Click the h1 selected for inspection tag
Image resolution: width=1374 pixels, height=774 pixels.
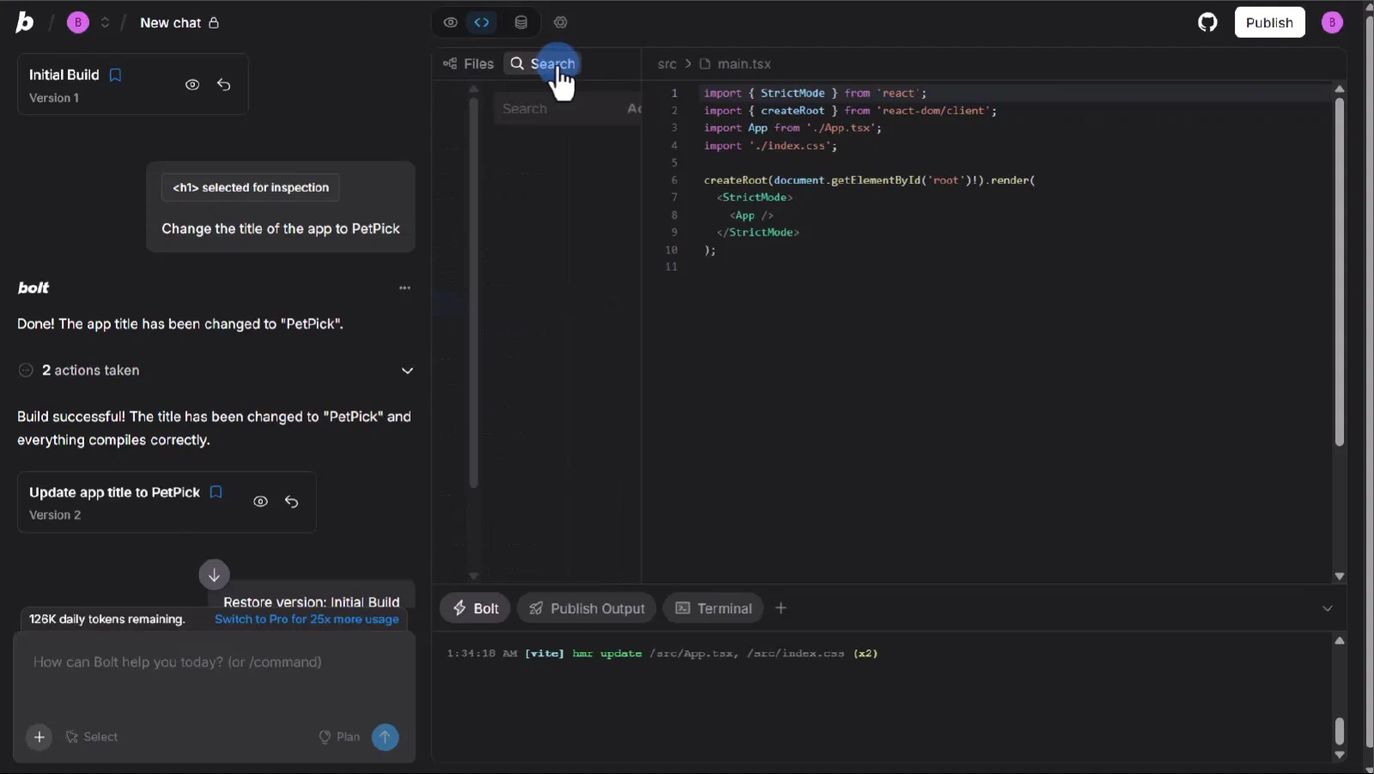[251, 187]
